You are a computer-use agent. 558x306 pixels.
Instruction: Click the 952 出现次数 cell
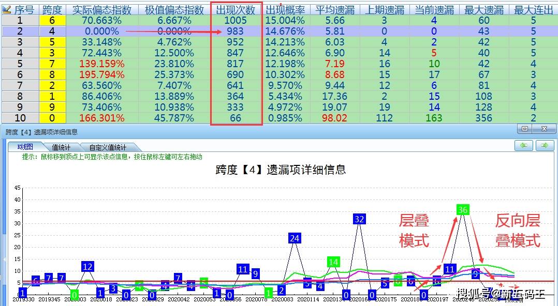236,42
